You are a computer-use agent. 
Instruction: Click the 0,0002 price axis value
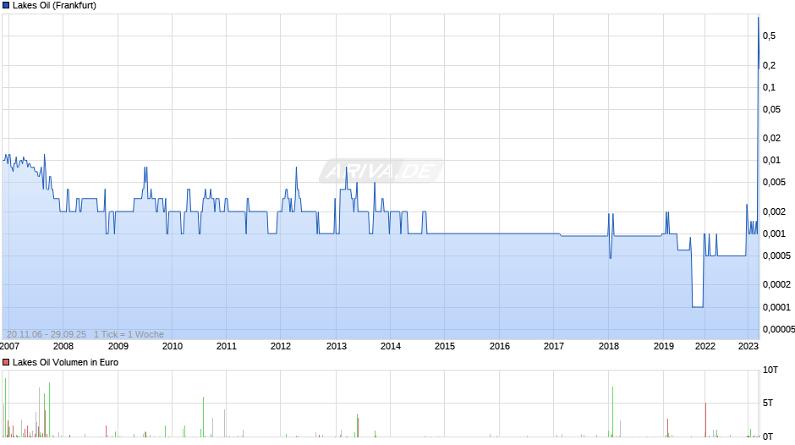coord(776,284)
